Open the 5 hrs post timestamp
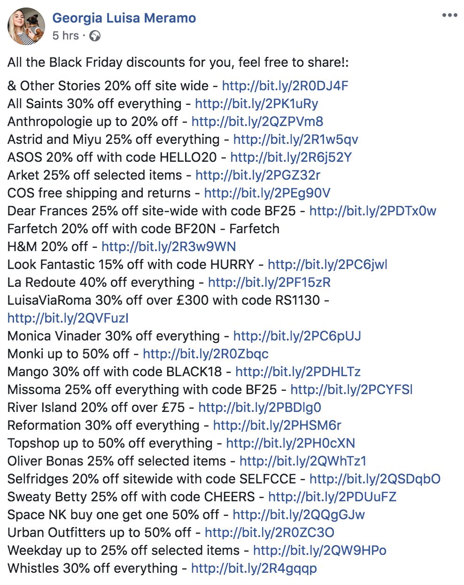464x585 pixels. tap(65, 36)
